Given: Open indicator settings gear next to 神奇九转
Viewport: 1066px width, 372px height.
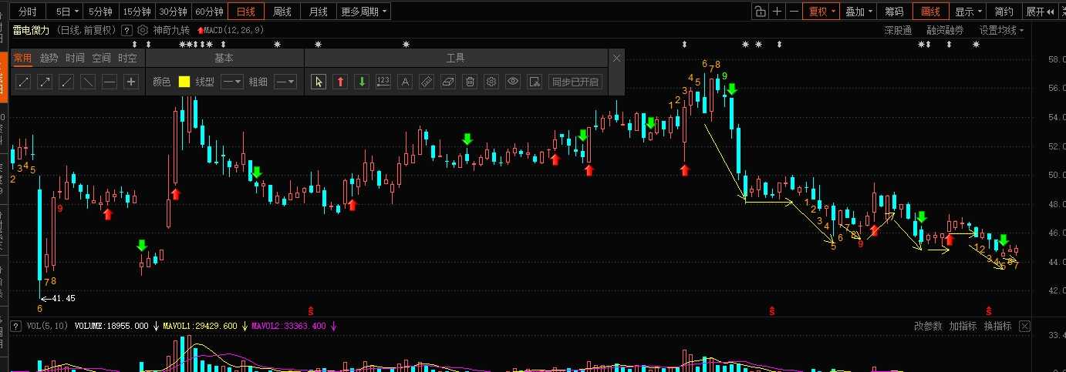Looking at the screenshot, I should (142, 30).
